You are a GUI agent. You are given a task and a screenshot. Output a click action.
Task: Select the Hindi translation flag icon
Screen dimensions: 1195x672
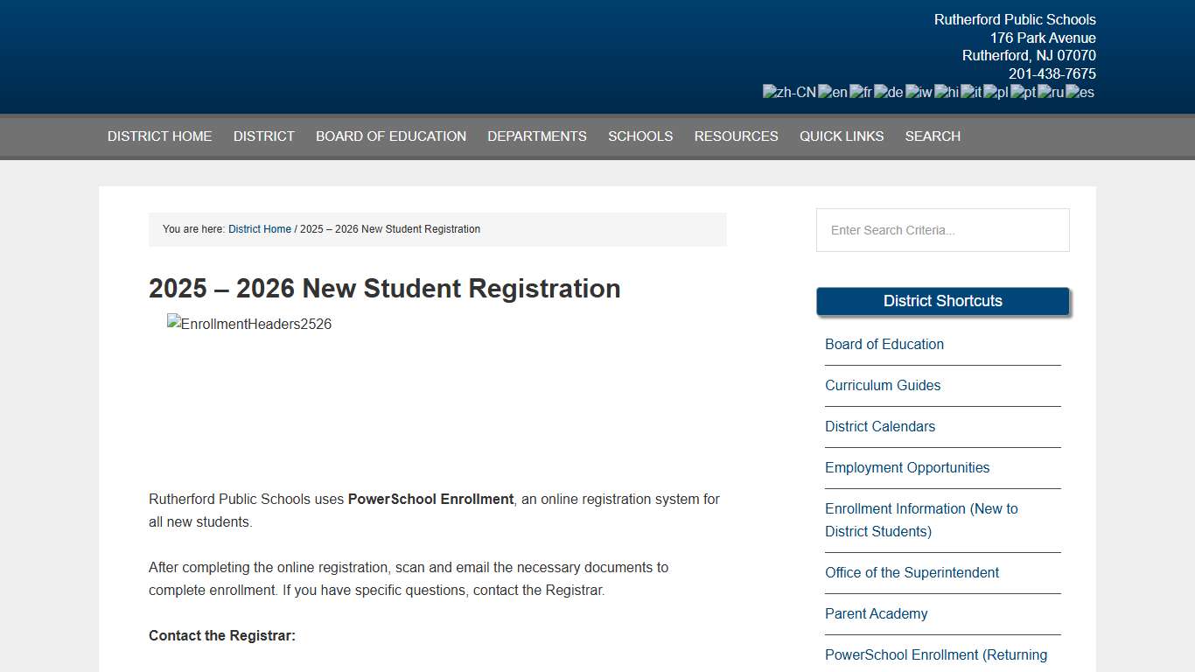(x=945, y=92)
